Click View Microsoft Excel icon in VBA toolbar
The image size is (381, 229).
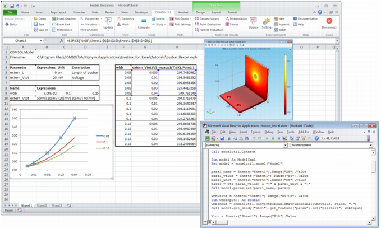[x=207, y=138]
